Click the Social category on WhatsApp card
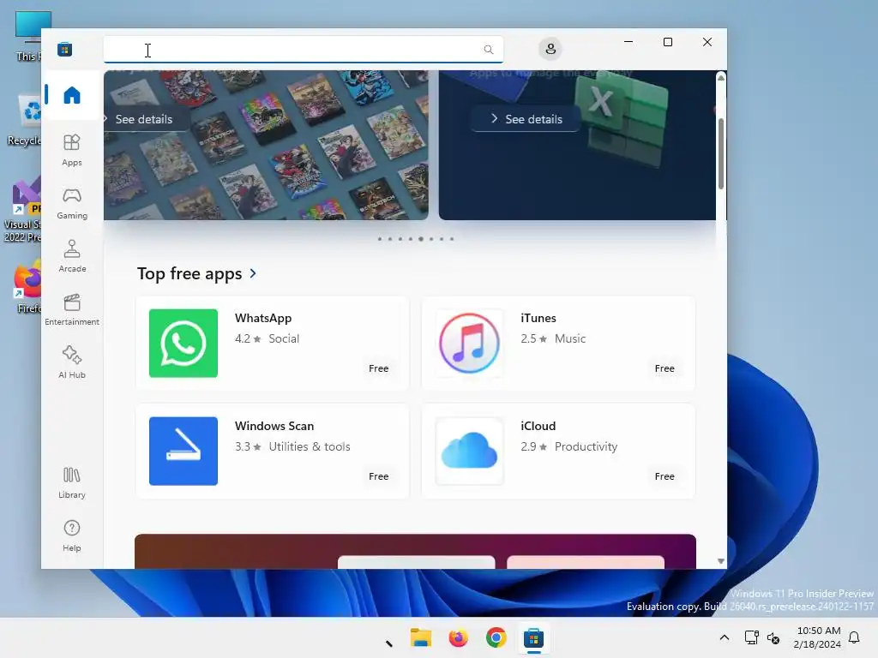This screenshot has width=878, height=658. (x=284, y=338)
